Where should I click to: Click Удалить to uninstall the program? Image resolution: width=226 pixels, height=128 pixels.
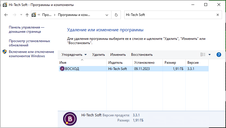(x=98, y=55)
